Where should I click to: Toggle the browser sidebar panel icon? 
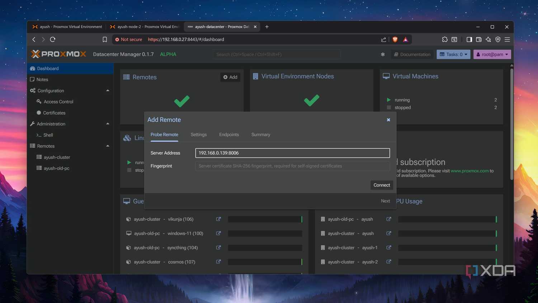469,39
